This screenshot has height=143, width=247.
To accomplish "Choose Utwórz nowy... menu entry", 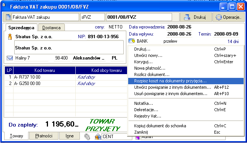I will coord(186,55).
